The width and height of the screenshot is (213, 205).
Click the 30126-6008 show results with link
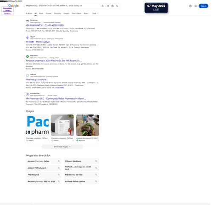tap(60, 88)
